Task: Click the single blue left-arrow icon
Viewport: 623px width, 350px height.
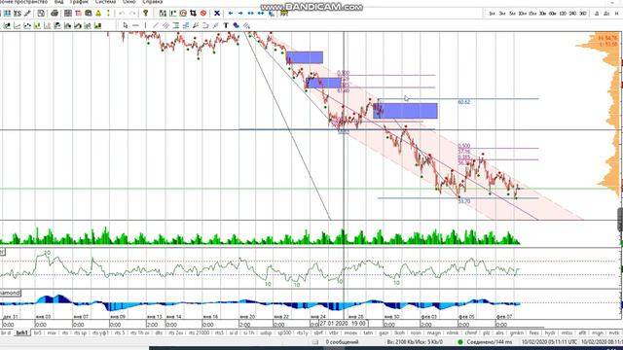Action: [x=231, y=13]
